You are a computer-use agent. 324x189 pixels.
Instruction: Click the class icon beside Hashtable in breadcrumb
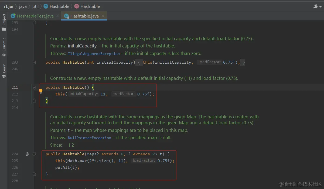46,6
